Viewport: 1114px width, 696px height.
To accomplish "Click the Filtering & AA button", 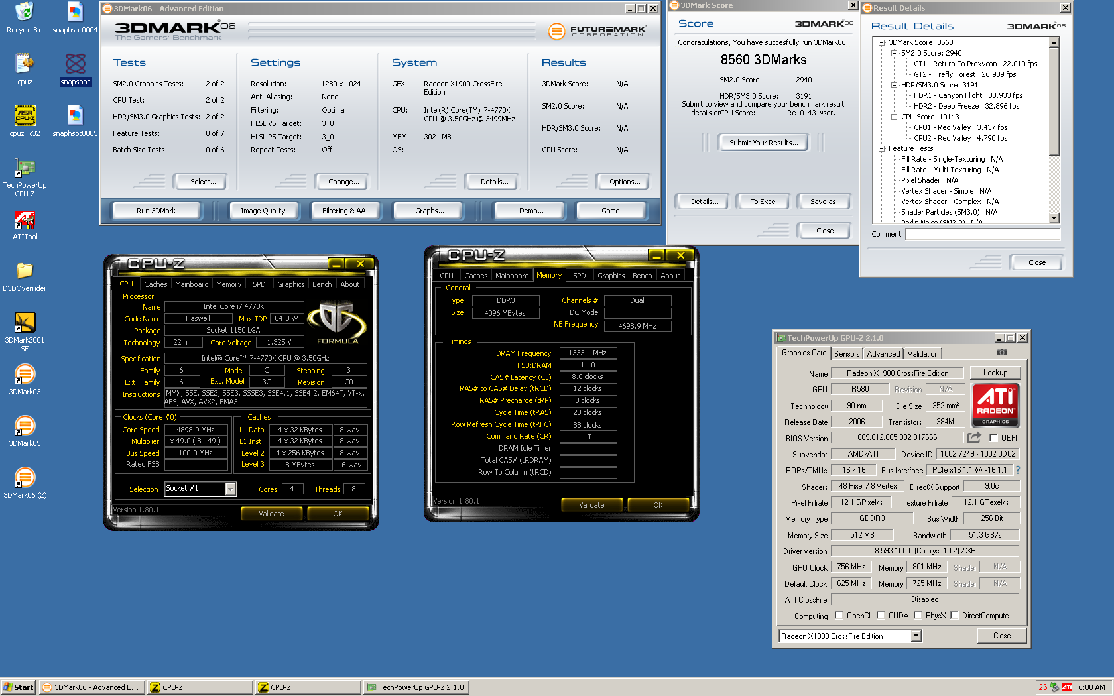I will (347, 211).
